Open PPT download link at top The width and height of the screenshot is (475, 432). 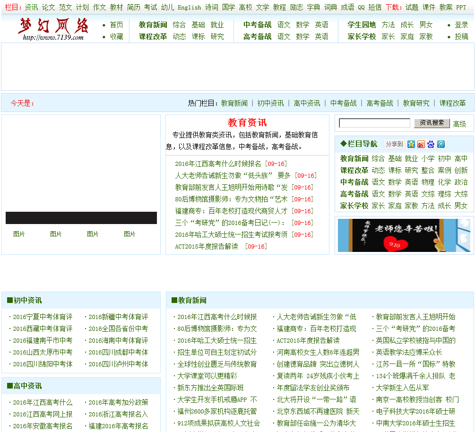coord(461,7)
